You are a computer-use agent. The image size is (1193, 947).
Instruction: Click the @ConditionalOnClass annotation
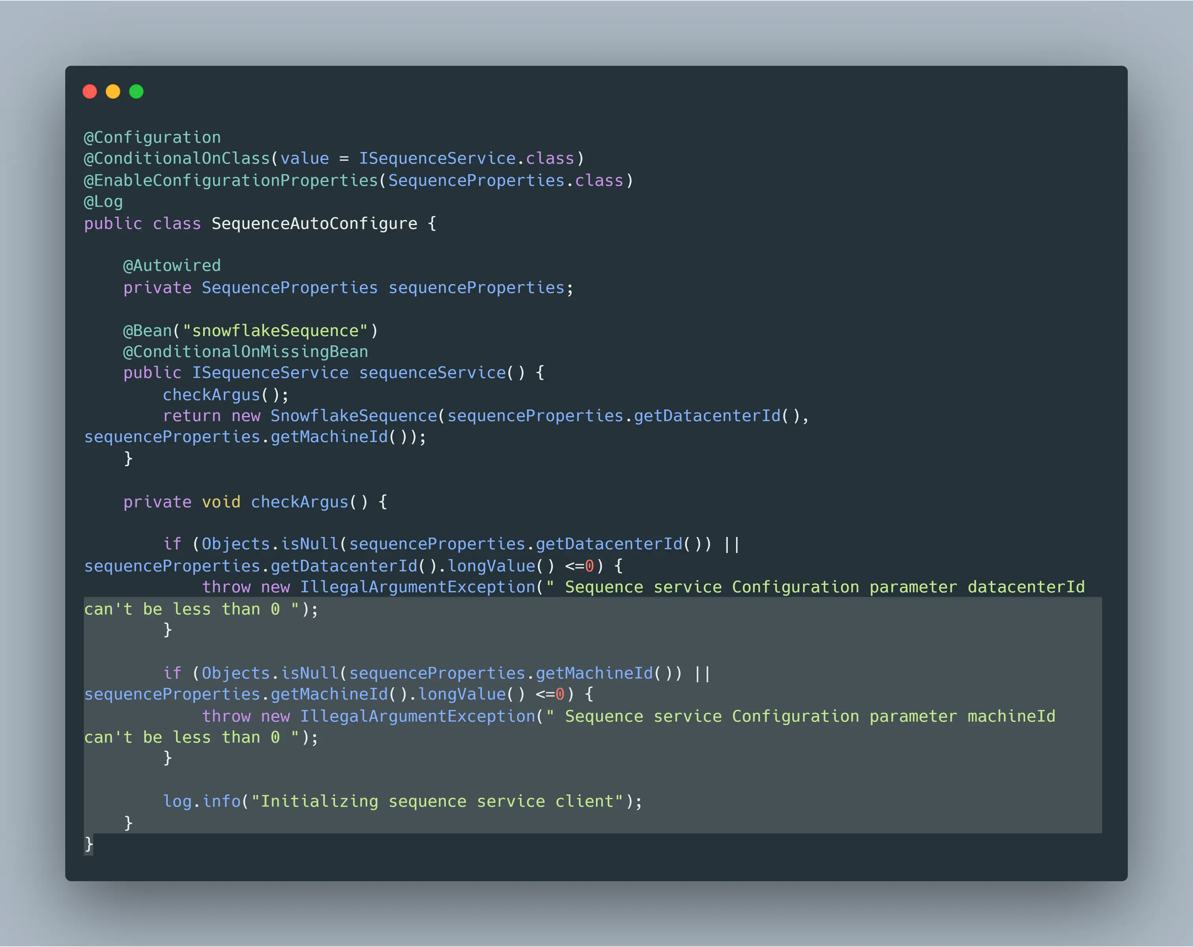(176, 159)
